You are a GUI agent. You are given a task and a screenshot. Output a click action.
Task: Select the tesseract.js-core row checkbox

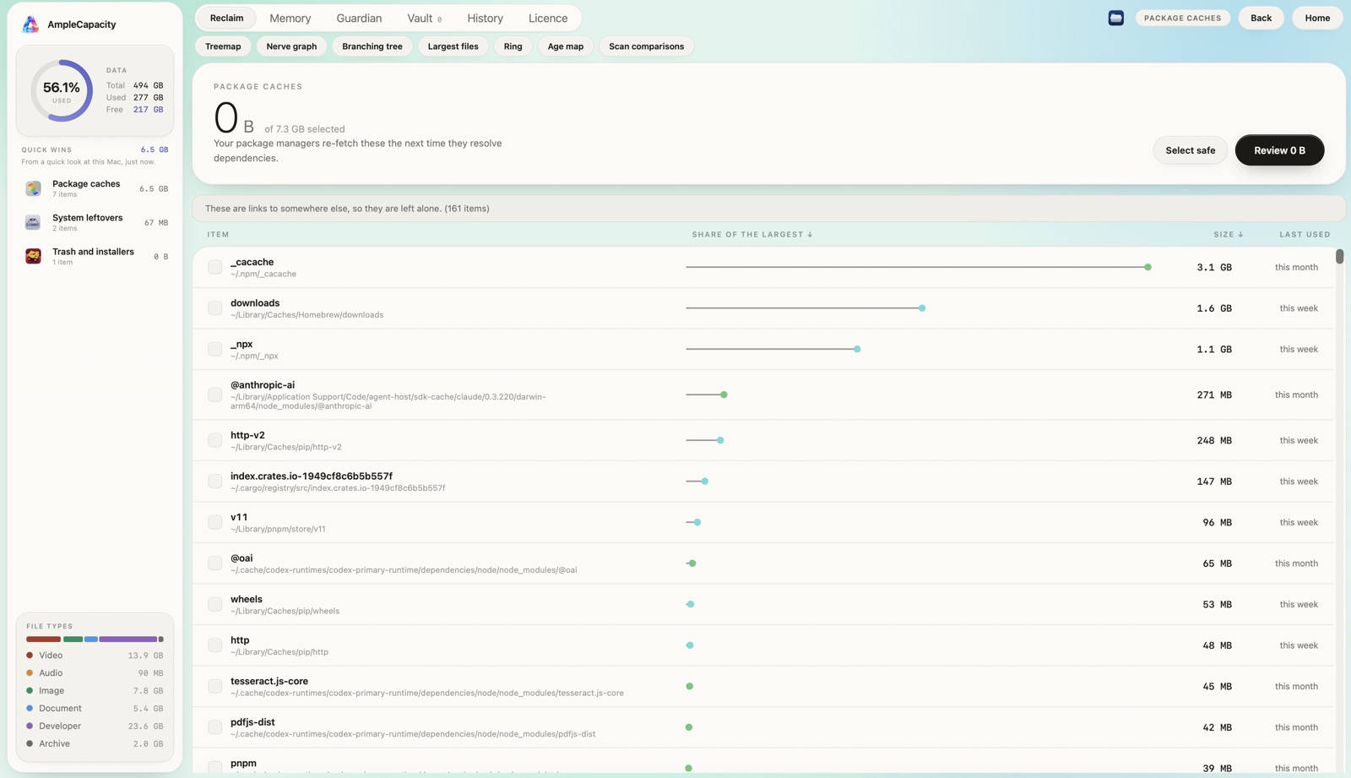(x=215, y=686)
